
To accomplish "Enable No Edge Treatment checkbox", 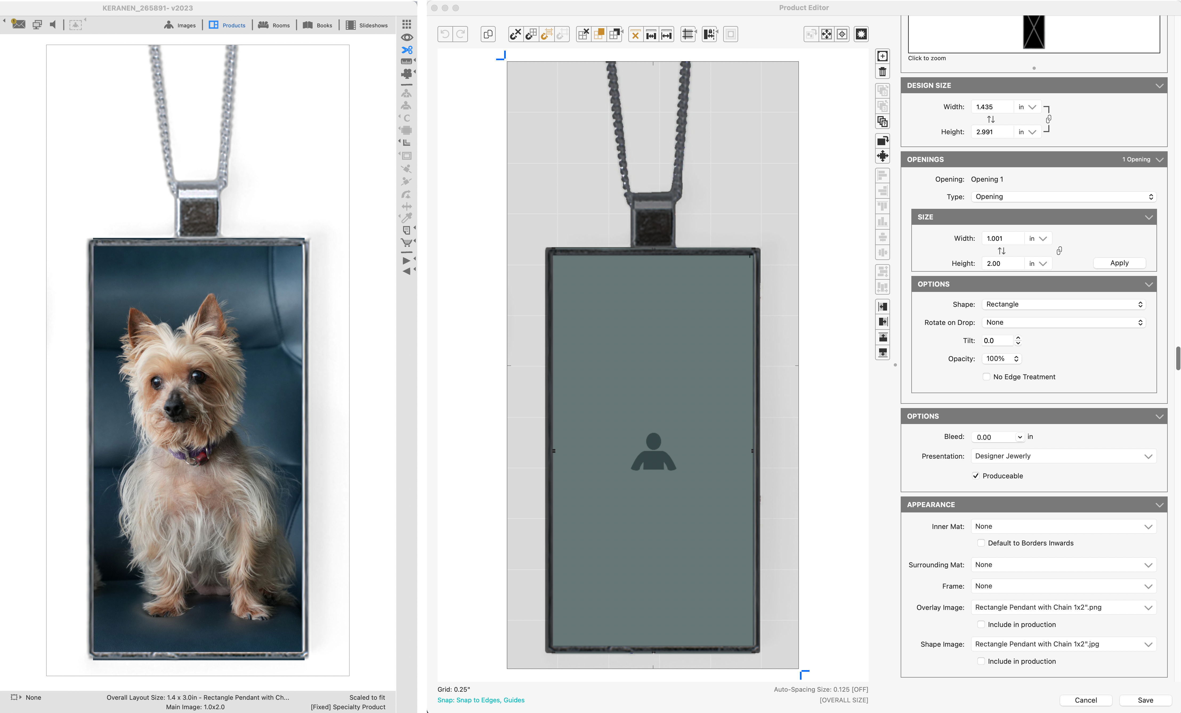I will coord(986,377).
